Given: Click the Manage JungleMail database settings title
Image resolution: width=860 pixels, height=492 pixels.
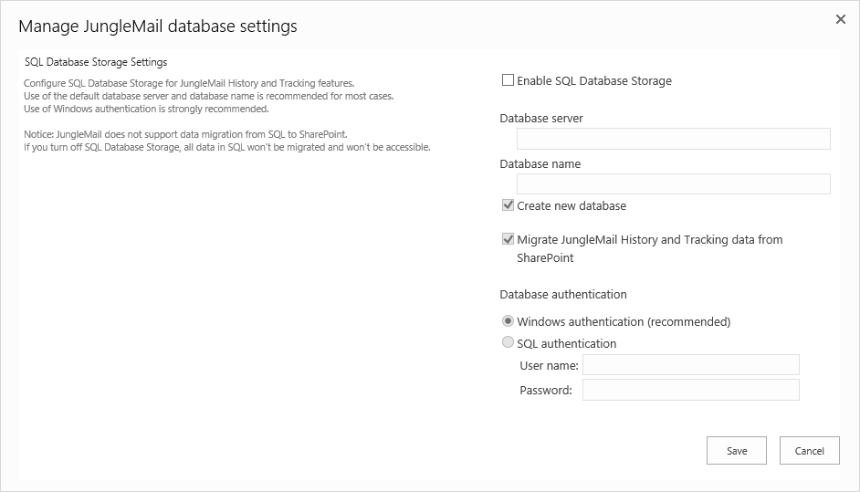Looking at the screenshot, I should click(158, 26).
